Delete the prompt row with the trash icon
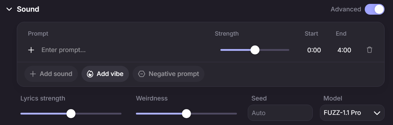The image size is (393, 125). (x=370, y=50)
